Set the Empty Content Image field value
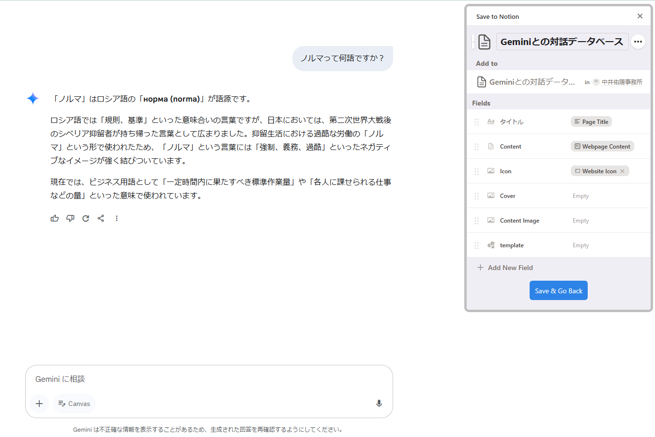 coord(580,221)
